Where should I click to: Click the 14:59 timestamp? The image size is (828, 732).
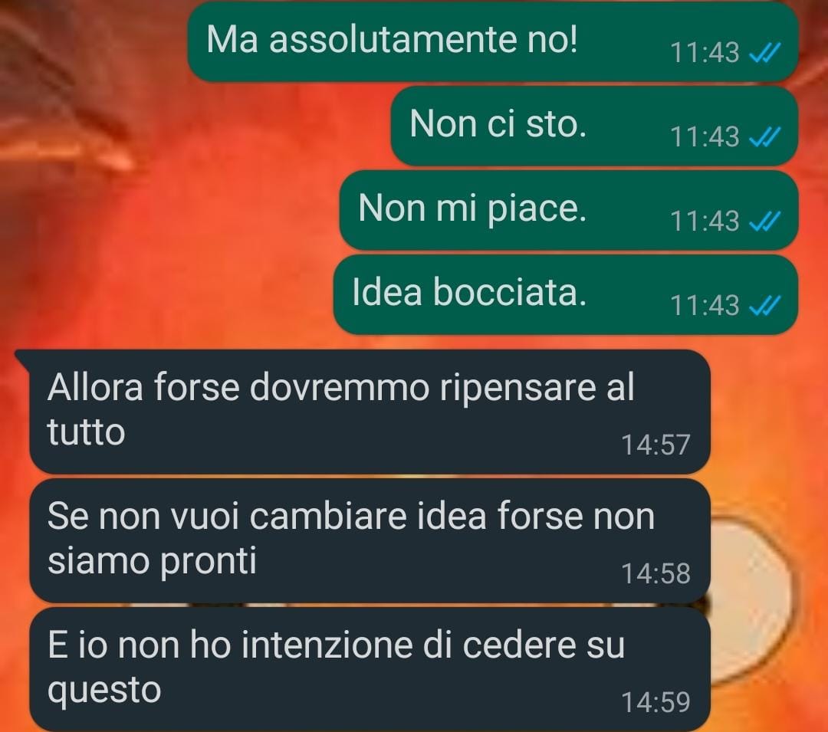pyautogui.click(x=655, y=702)
